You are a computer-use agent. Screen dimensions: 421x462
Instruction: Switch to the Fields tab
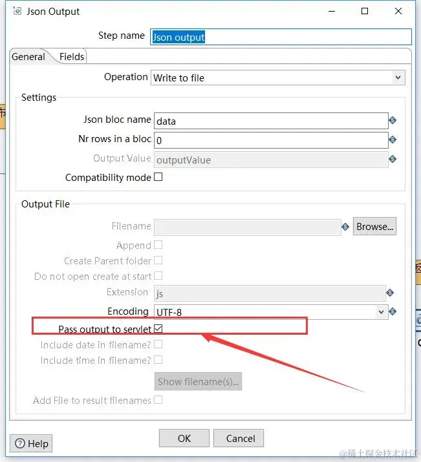tap(72, 57)
